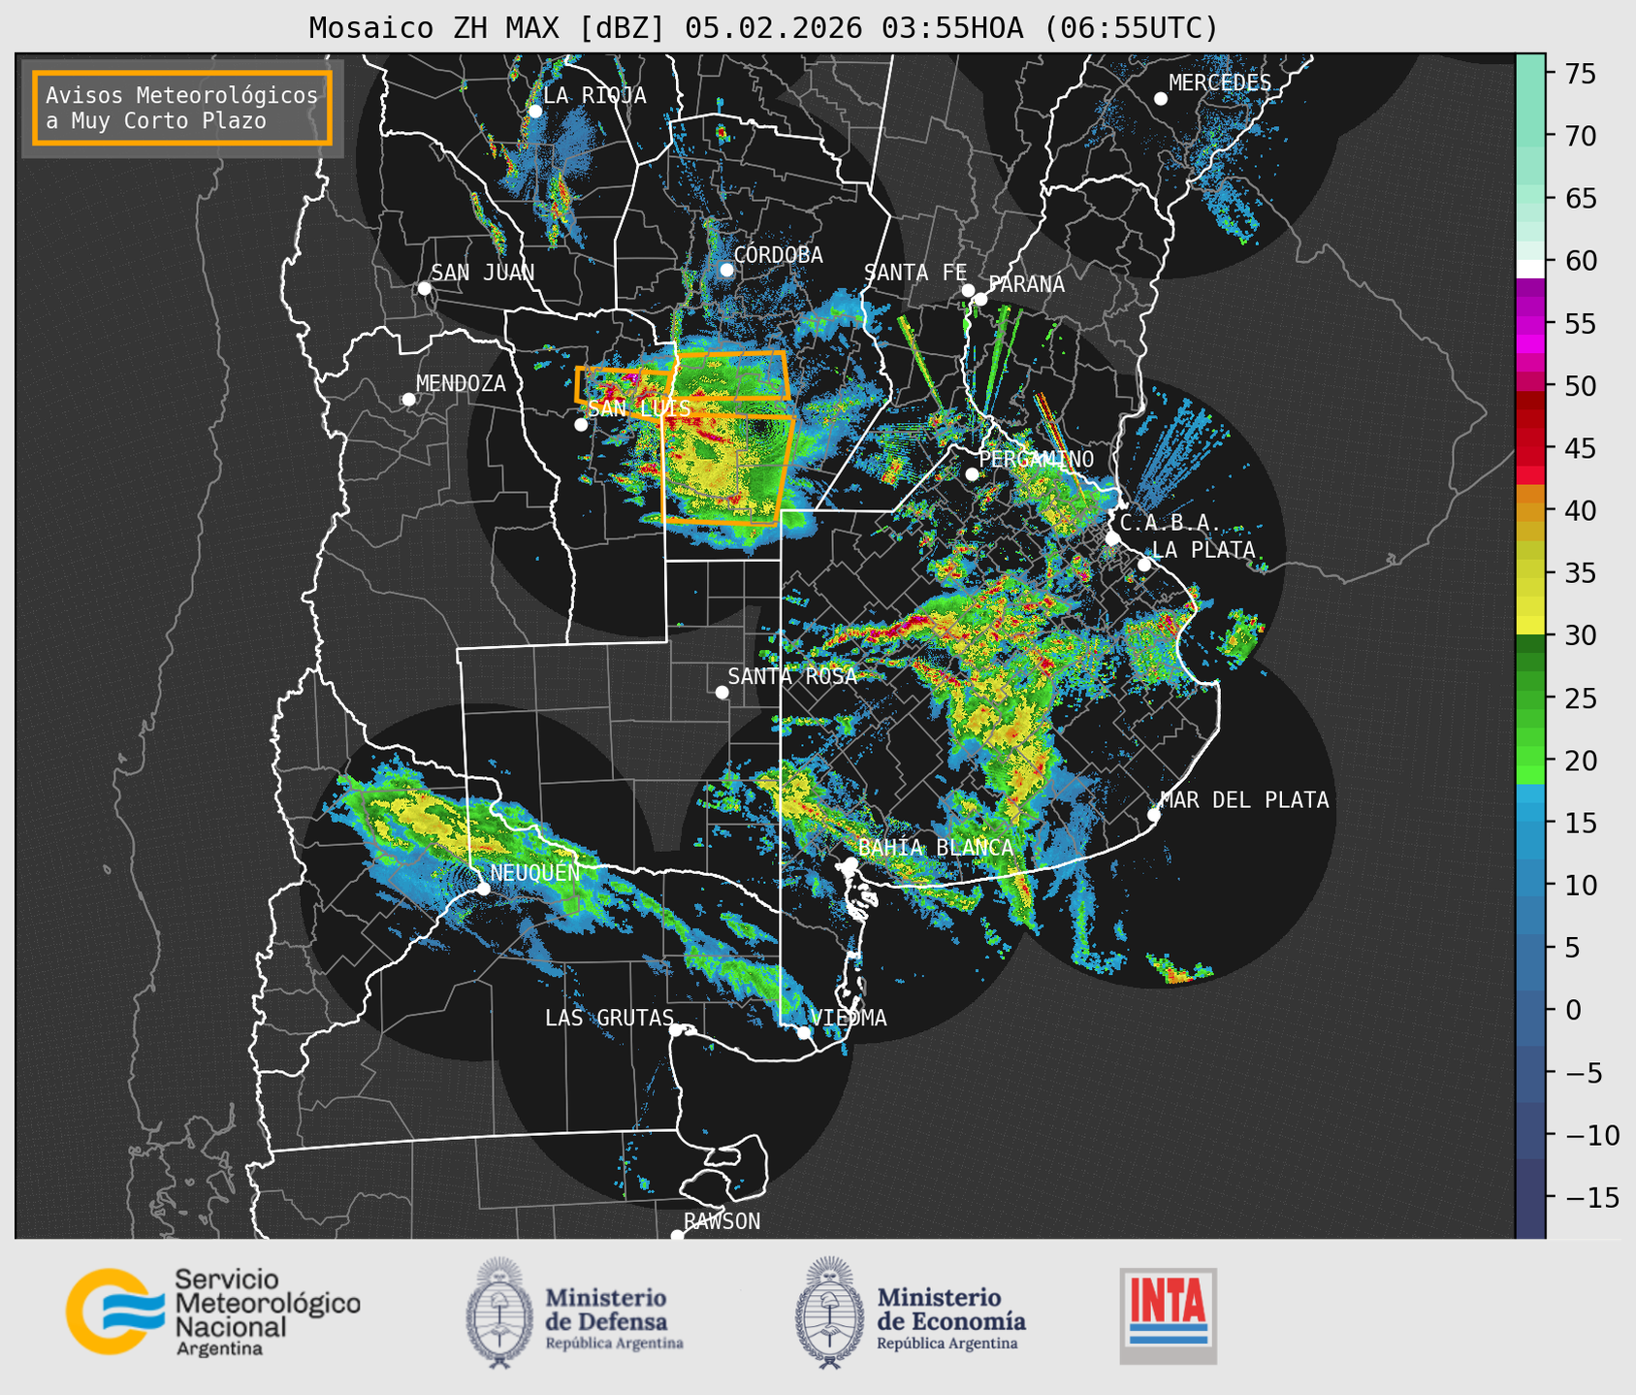Select the Mendoza city marker dot
The width and height of the screenshot is (1636, 1395).
click(408, 400)
